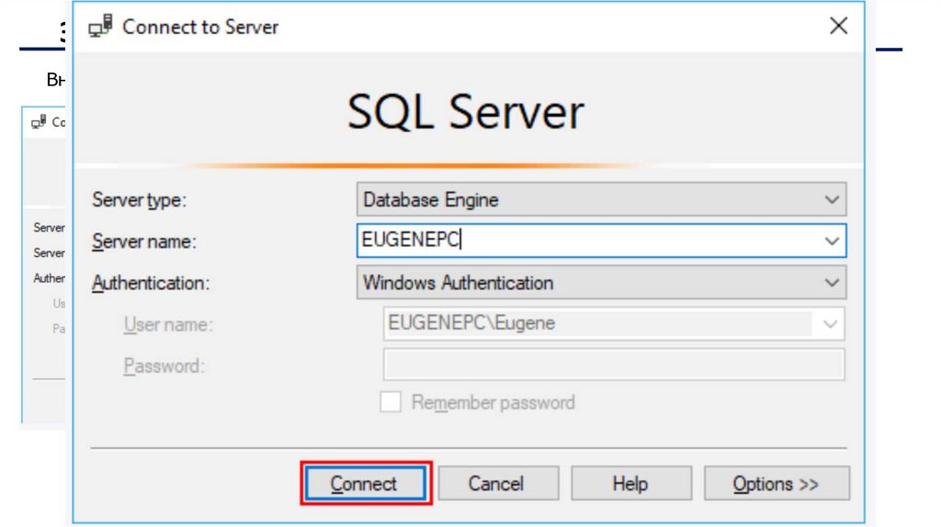This screenshot has width=941, height=527.
Task: Click inside the EUGENEPC server name field
Action: click(588, 241)
